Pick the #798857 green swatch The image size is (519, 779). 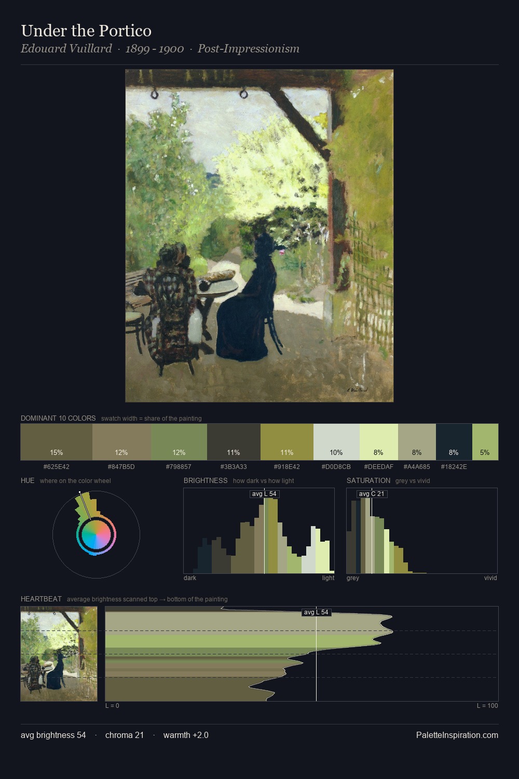tap(179, 442)
